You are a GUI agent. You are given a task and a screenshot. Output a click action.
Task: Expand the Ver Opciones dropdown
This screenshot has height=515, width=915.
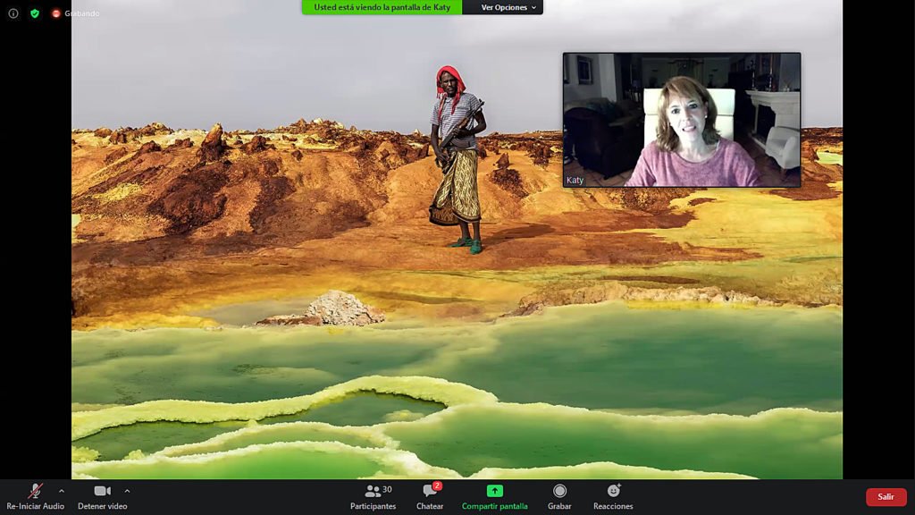click(x=508, y=7)
